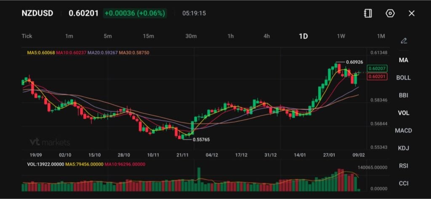431x199 pixels.
Task: Click the 0.60926 high price marker
Action: tap(354, 62)
